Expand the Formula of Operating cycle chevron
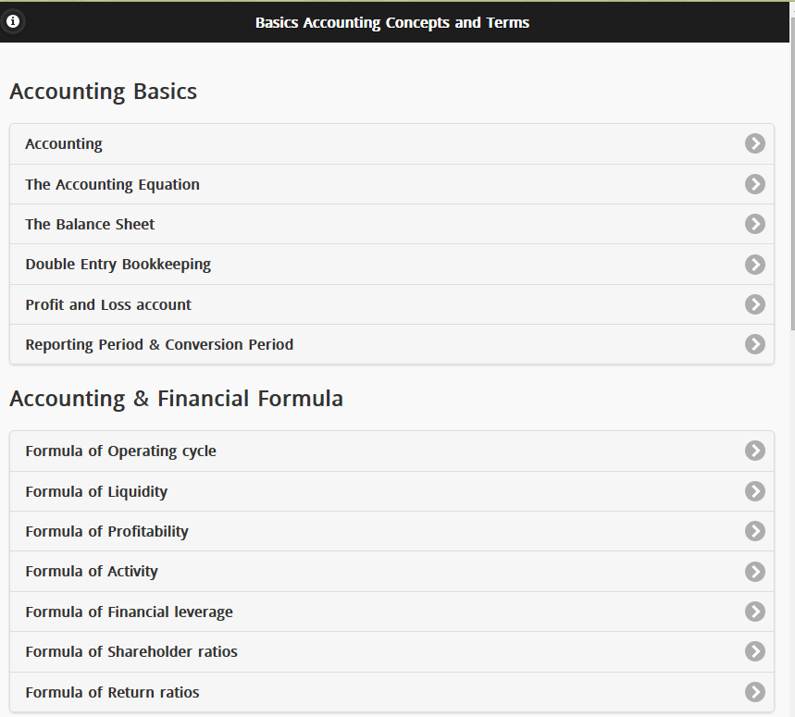Viewport: 795px width, 717px height. (755, 451)
